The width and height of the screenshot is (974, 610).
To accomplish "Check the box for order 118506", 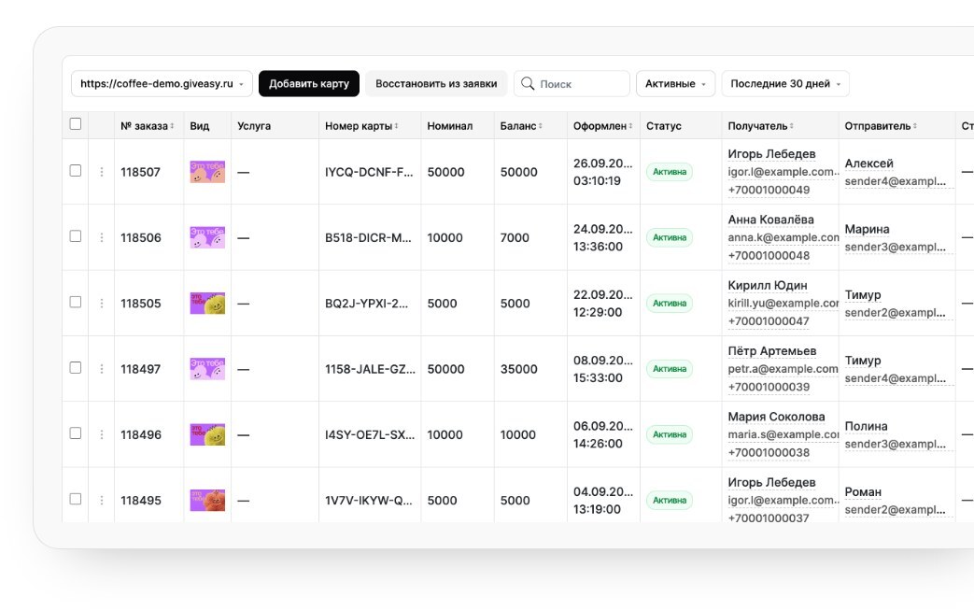I will click(x=75, y=236).
